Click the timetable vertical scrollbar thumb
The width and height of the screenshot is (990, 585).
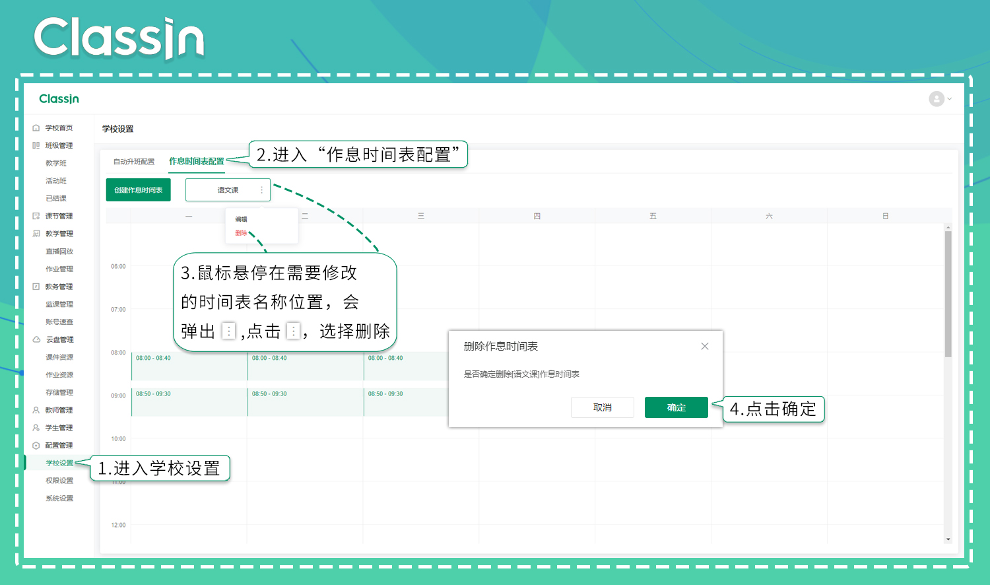(948, 294)
